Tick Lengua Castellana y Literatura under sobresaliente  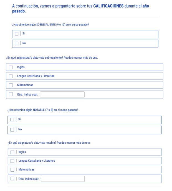coord(11,76)
